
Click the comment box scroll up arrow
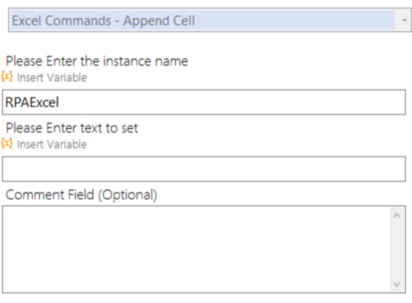[397, 216]
